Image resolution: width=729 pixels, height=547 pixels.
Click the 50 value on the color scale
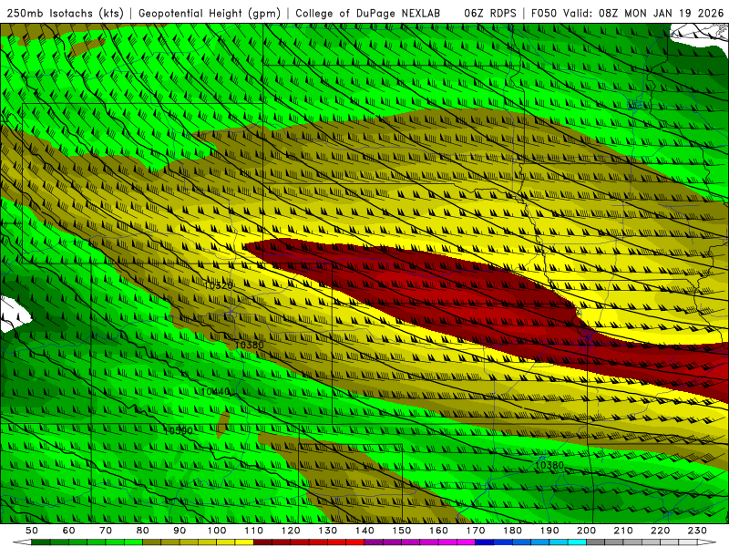(32, 531)
